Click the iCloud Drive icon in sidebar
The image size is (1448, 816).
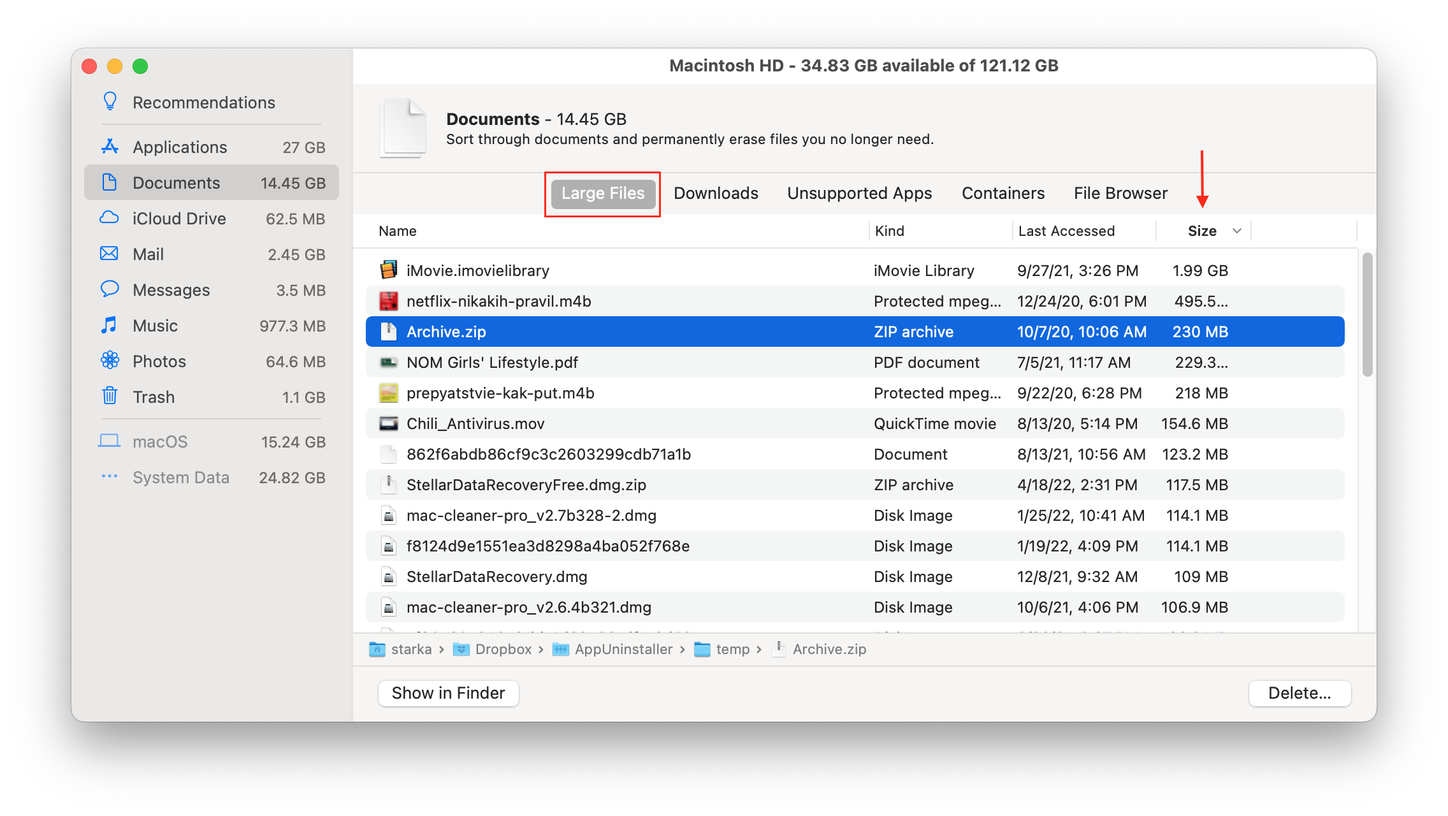110,218
